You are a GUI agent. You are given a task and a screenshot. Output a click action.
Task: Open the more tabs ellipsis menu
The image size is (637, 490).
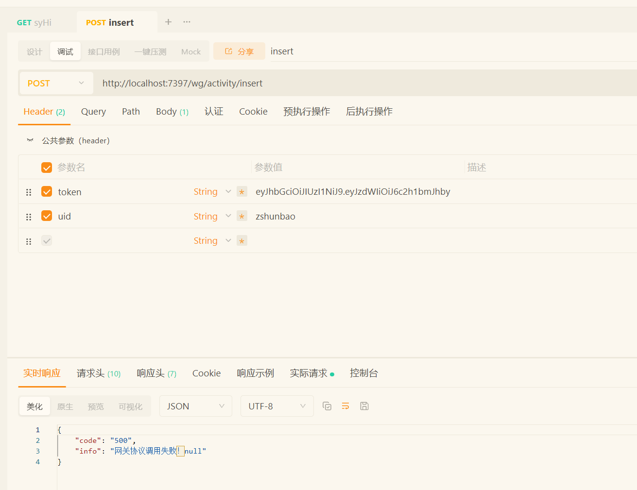click(187, 22)
